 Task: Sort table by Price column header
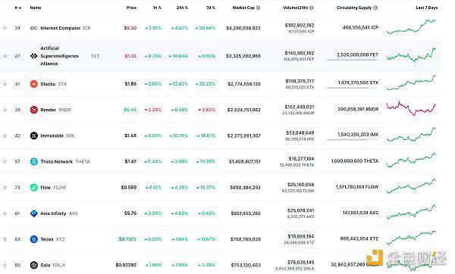coord(131,8)
